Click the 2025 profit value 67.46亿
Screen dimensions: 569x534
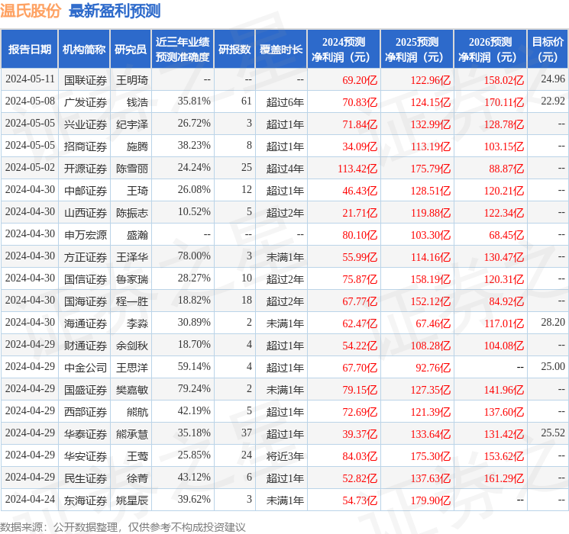coord(433,323)
